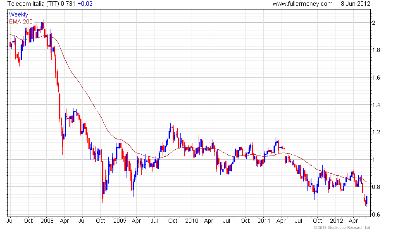Click the first Jul label on the time axis
The width and height of the screenshot is (405, 231).
coord(10,221)
